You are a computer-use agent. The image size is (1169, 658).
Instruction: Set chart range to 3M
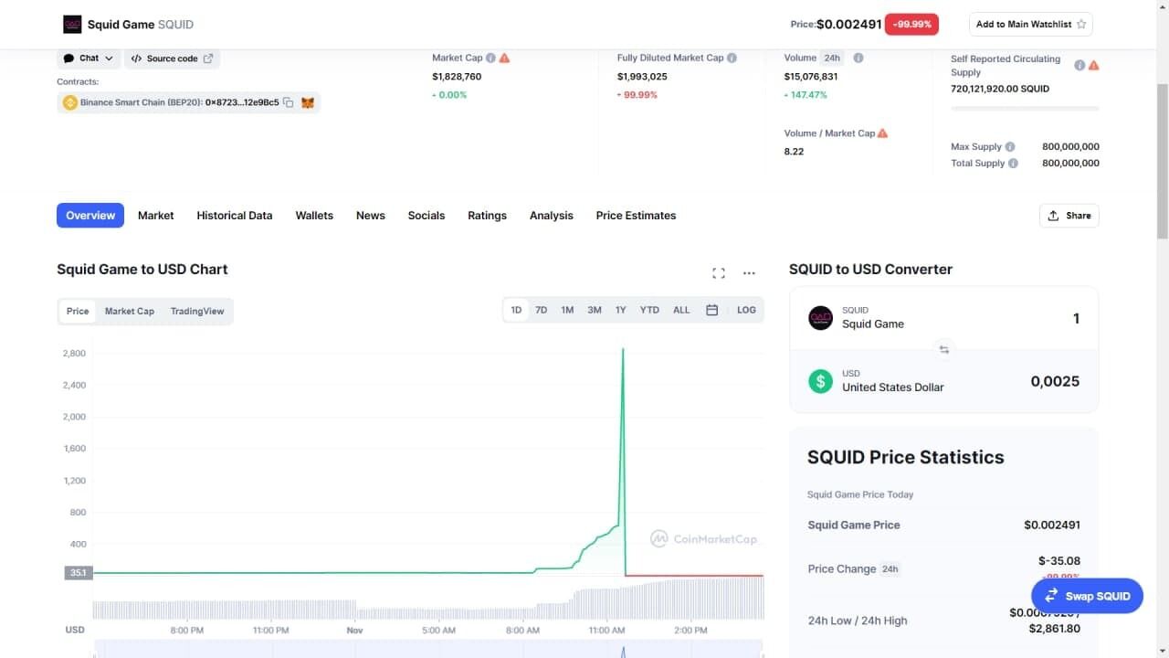594,311
